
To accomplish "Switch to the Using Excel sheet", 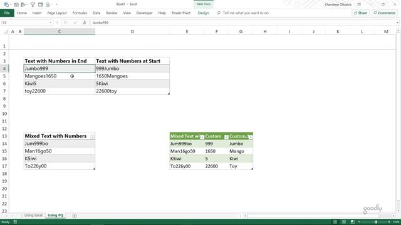I will point(33,215).
